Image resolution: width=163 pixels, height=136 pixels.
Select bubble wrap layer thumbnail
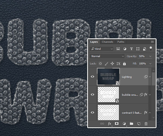point(108,94)
